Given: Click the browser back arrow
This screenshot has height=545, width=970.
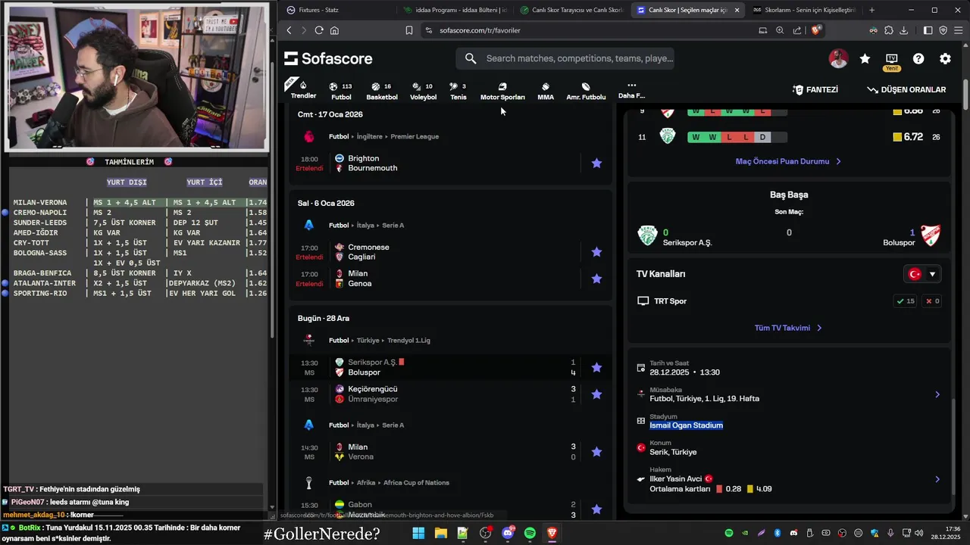Looking at the screenshot, I should [x=289, y=30].
